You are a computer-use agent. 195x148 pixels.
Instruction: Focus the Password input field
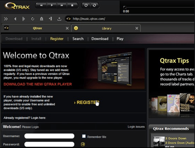click(x=49, y=144)
